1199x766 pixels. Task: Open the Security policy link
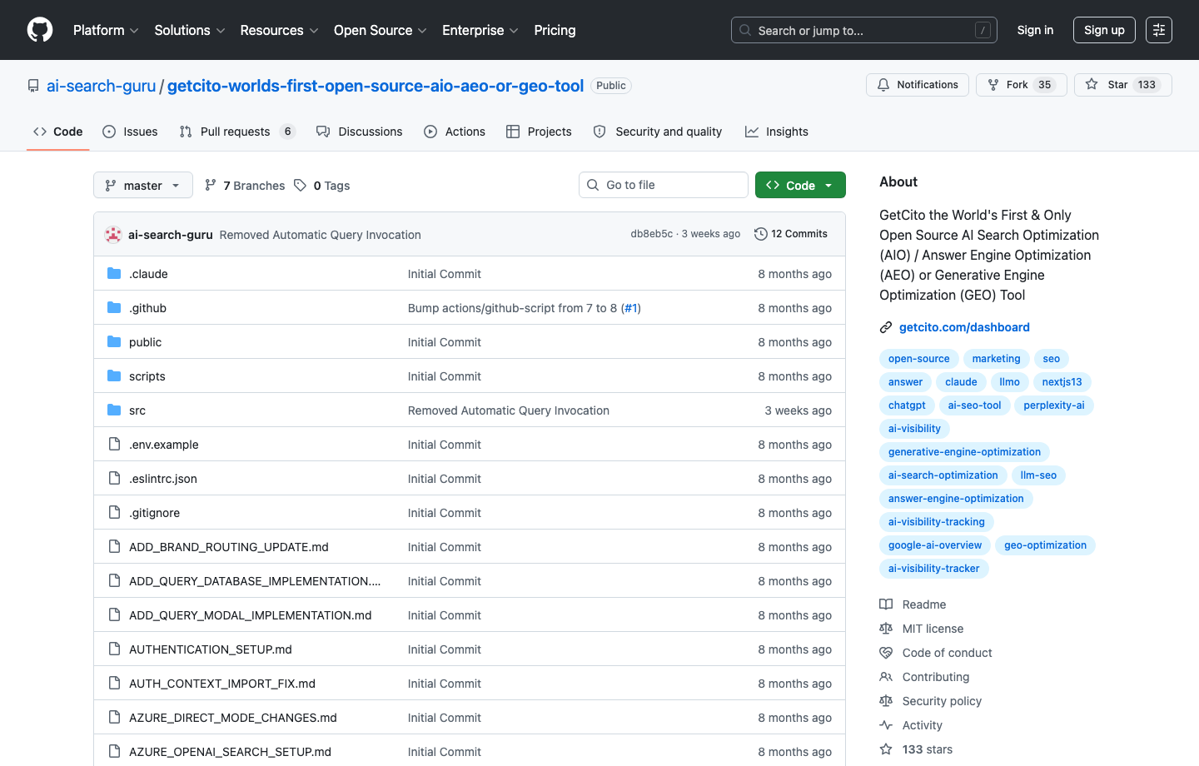click(931, 701)
